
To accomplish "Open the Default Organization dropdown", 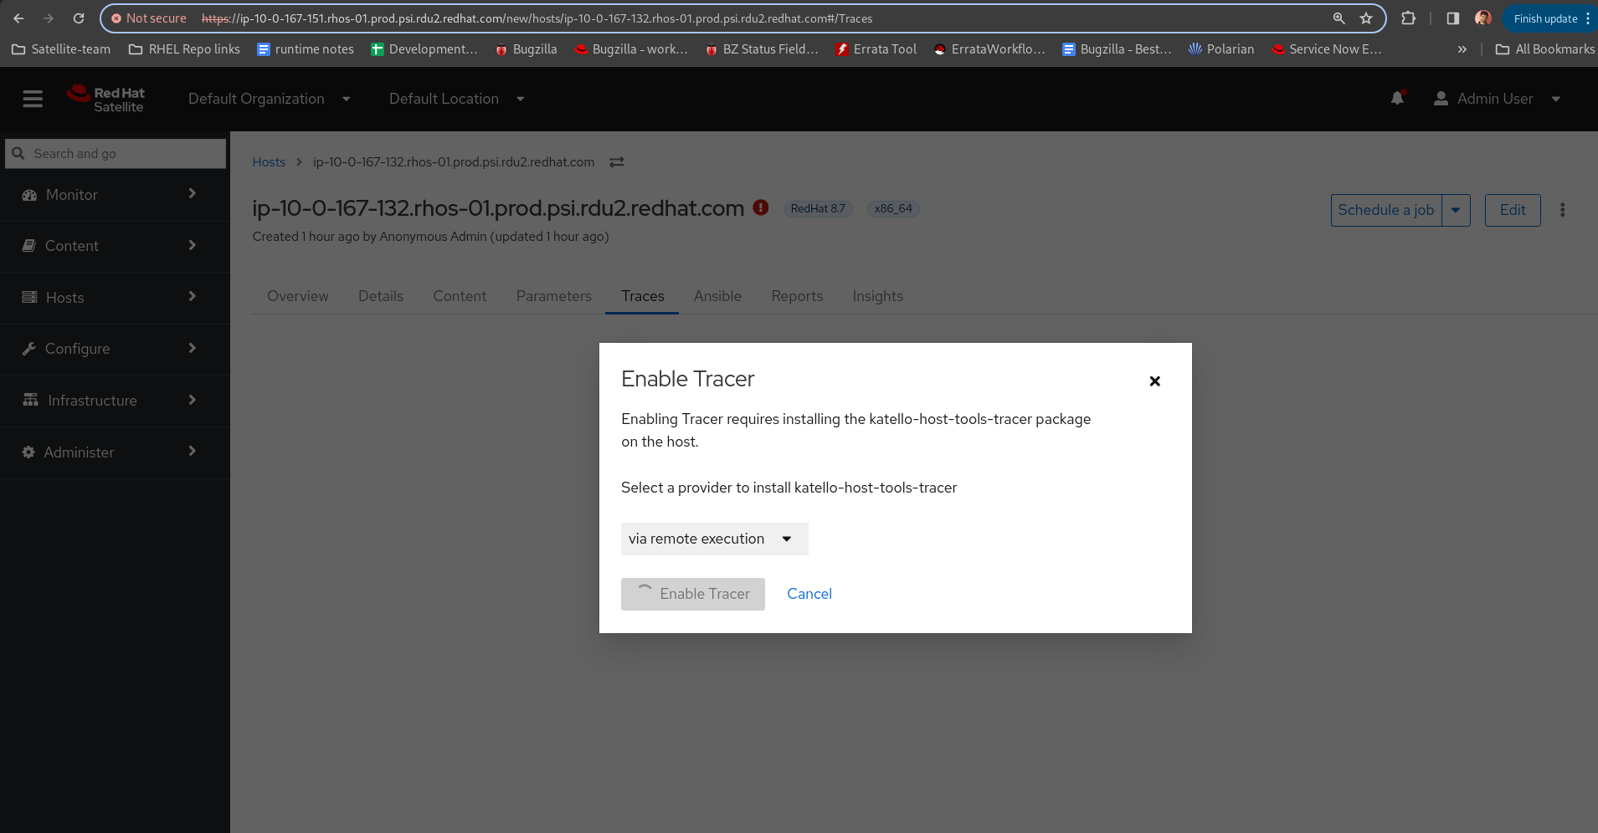I will (x=269, y=99).
